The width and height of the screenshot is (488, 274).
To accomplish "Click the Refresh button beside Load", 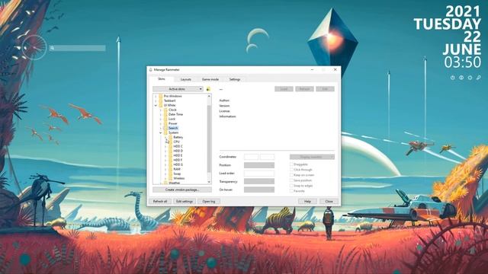I will coord(304,89).
